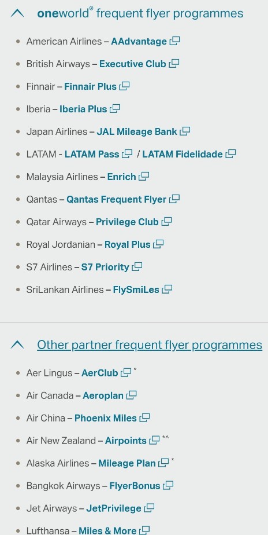The image size is (268, 535).
Task: Open the Airpoints link for Air New Zealand
Action: pyautogui.click(x=126, y=441)
